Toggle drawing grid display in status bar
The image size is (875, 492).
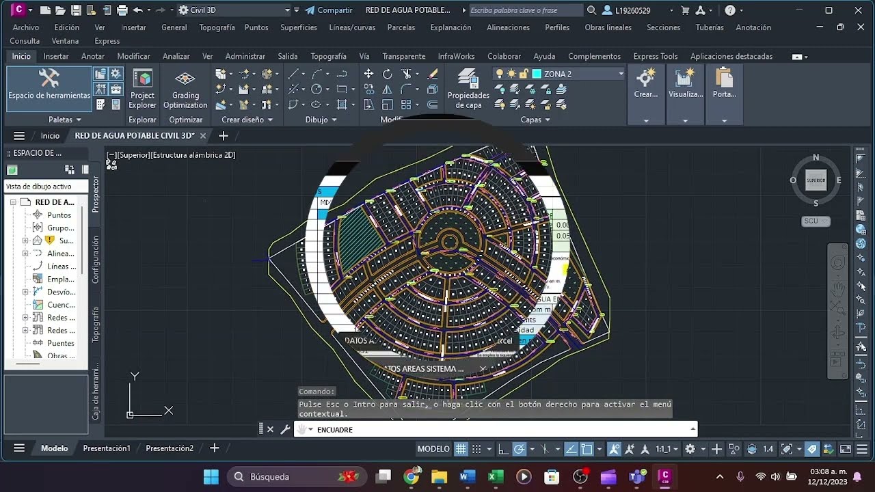pos(461,449)
